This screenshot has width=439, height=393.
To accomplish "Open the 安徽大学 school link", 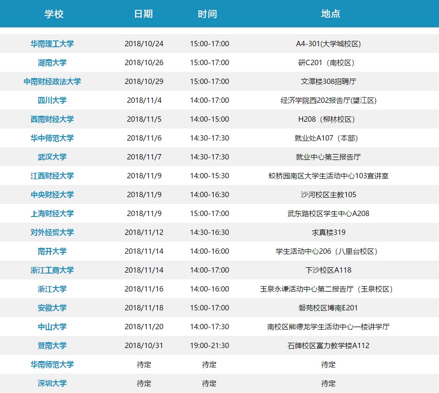I will [52, 308].
